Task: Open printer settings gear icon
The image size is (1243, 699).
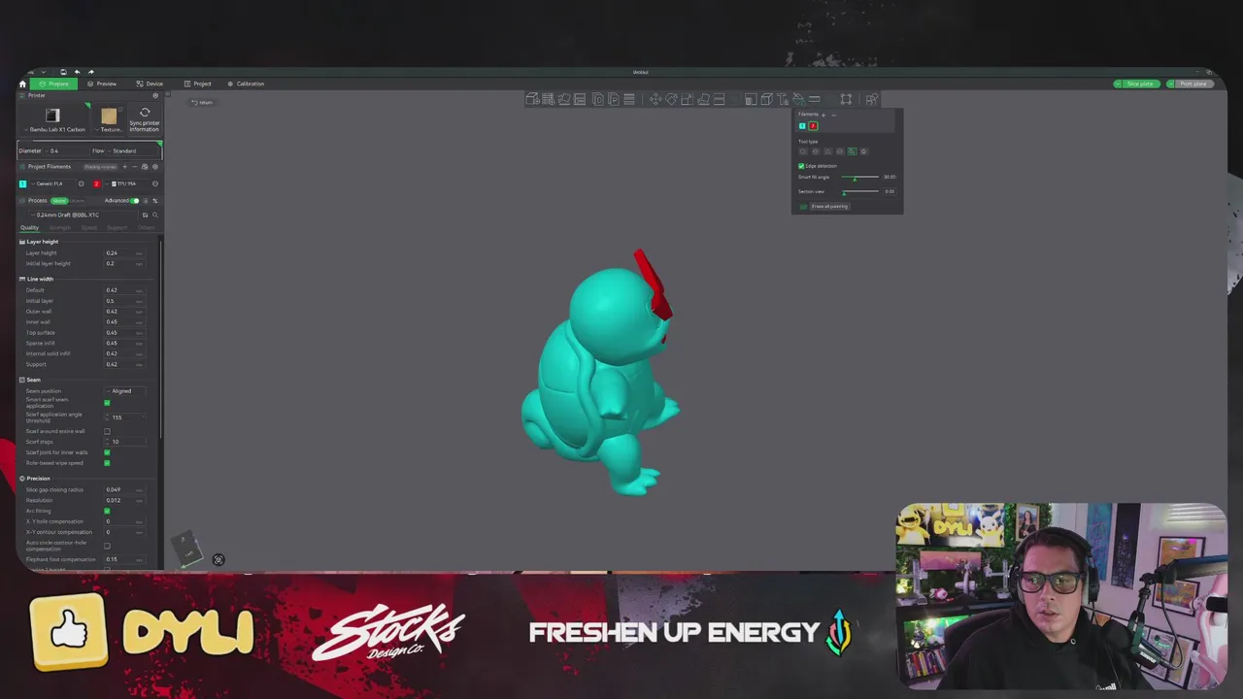Action: click(155, 95)
